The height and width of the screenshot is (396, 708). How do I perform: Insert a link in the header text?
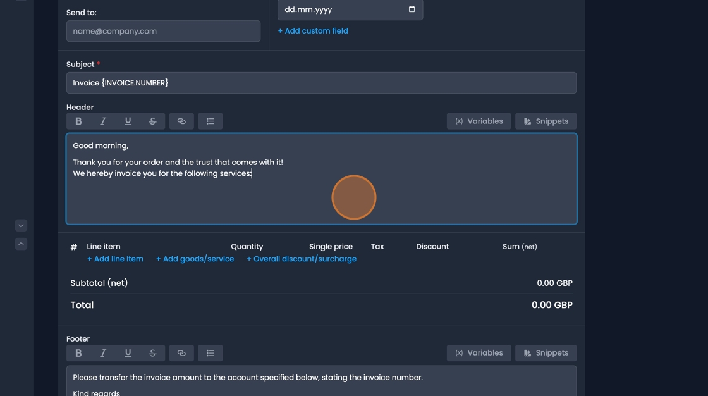click(x=181, y=121)
